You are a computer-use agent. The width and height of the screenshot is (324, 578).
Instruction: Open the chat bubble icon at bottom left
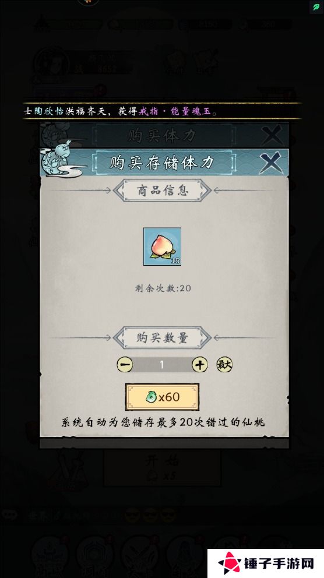pyautogui.click(x=9, y=514)
